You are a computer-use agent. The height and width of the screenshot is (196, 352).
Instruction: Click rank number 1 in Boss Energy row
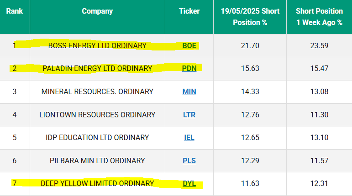pyautogui.click(x=14, y=45)
